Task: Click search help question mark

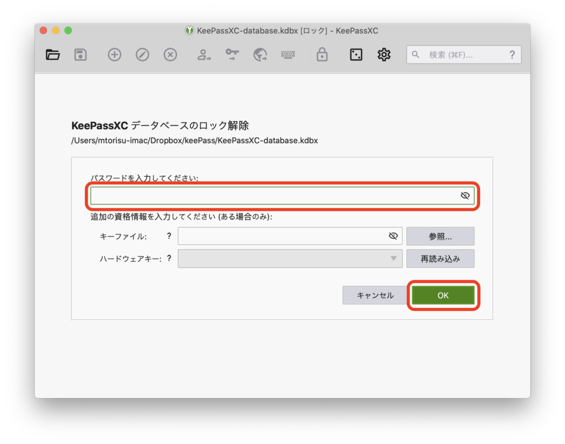Action: [512, 55]
